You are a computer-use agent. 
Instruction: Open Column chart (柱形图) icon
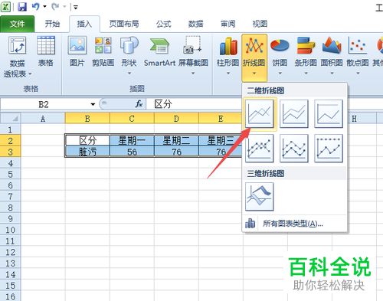click(228, 46)
